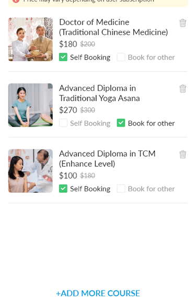Enable Self Booking for Yoga Asana course

(63, 123)
